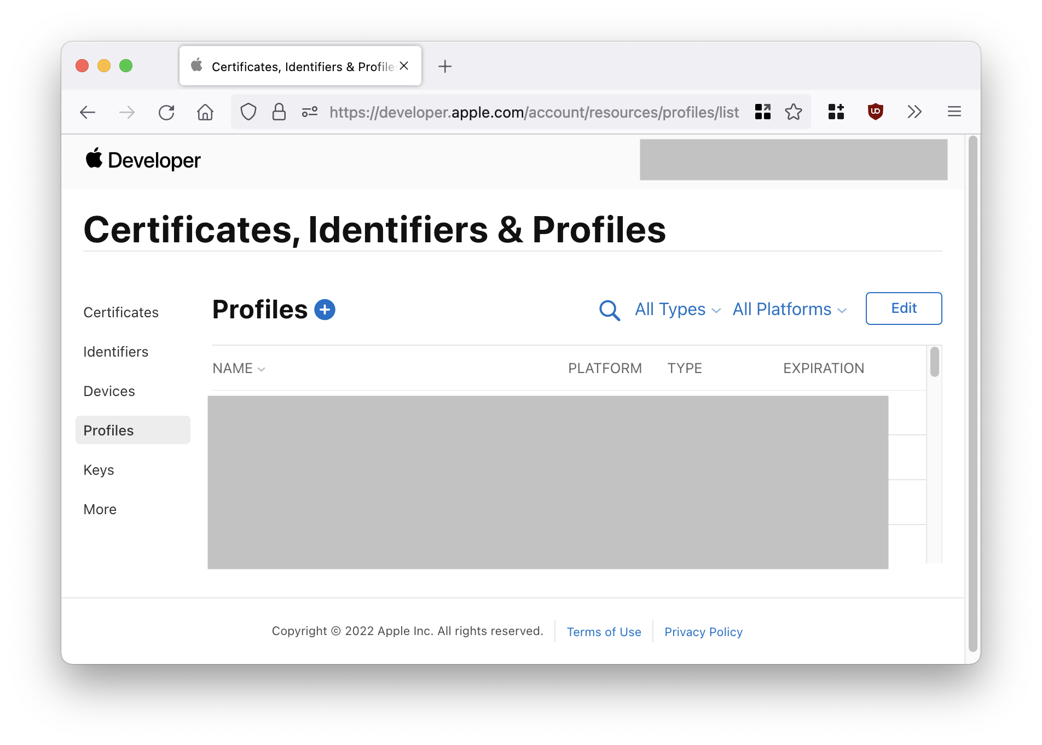
Task: Search profiles using the magnifying glass icon
Action: coord(610,310)
